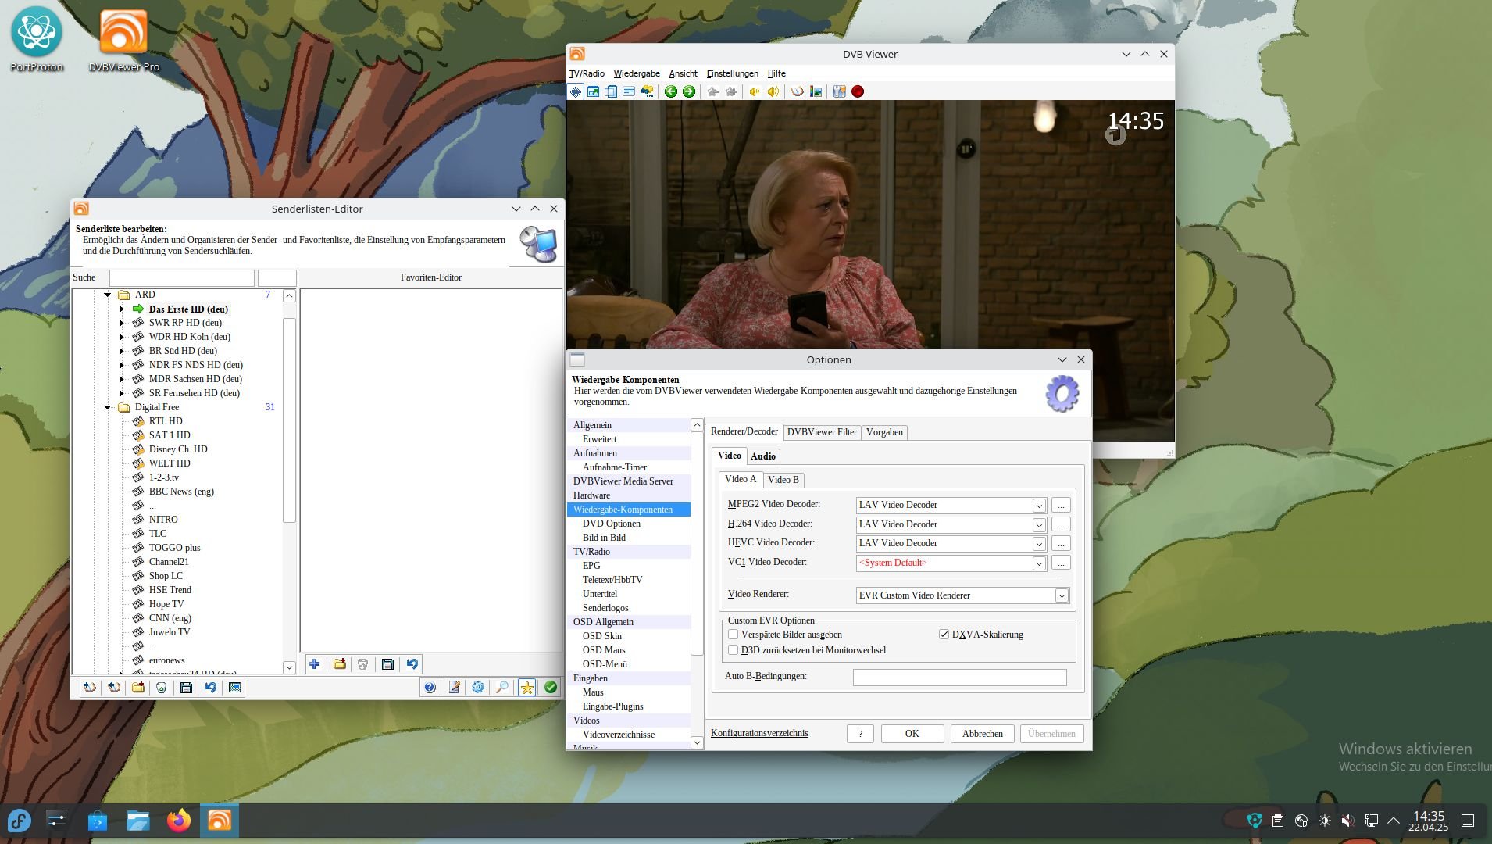Collapse the ARD folder in channel tree
1492x844 pixels.
tap(107, 295)
